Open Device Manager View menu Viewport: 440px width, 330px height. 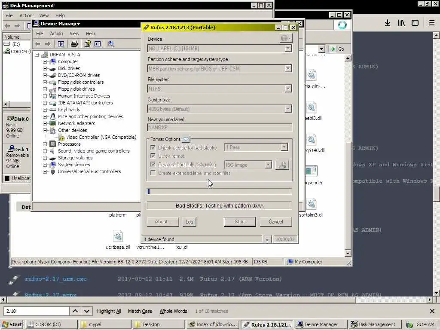[74, 34]
